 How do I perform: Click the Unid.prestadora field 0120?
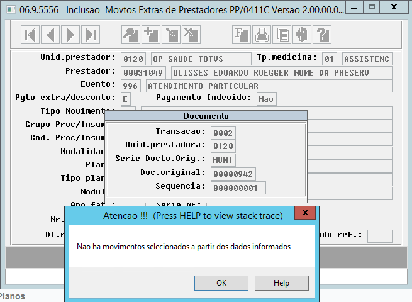pos(223,146)
